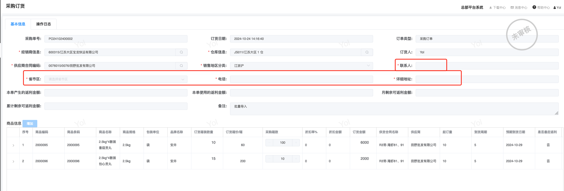
Task: Expand the row for product 2000095
Action: point(13,145)
